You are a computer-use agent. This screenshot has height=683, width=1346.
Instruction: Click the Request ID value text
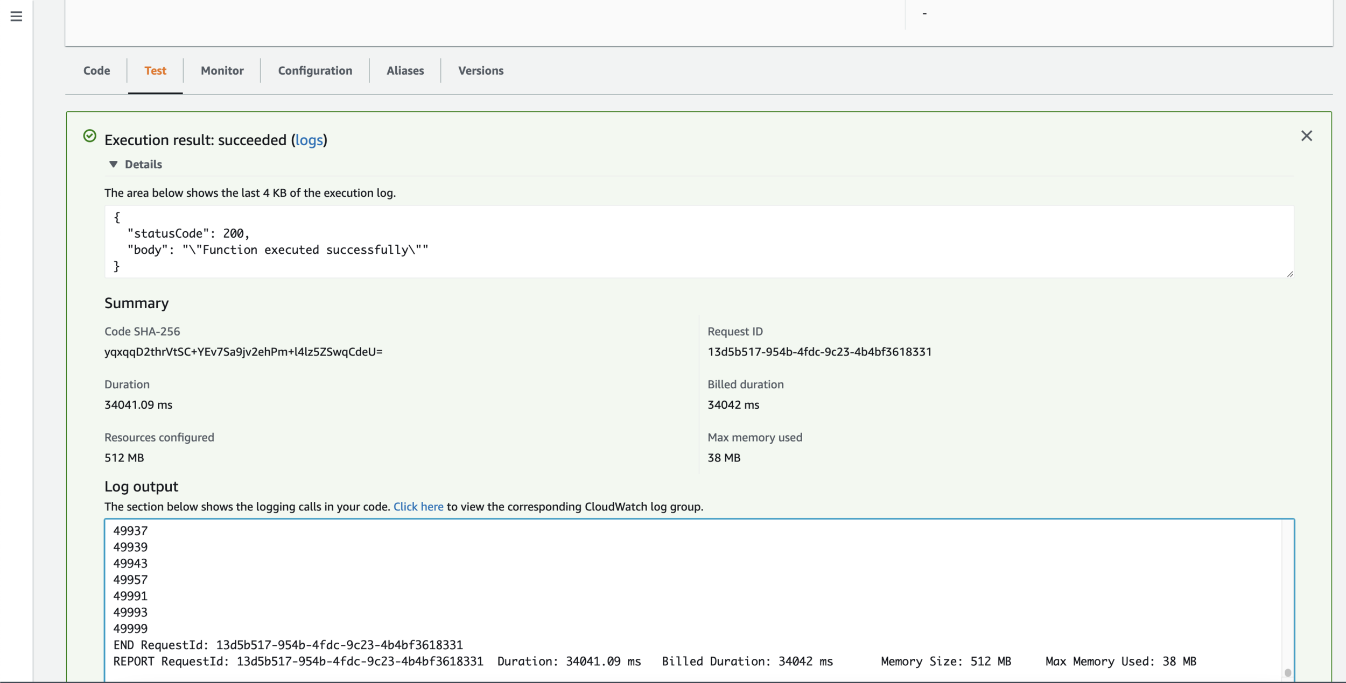819,352
